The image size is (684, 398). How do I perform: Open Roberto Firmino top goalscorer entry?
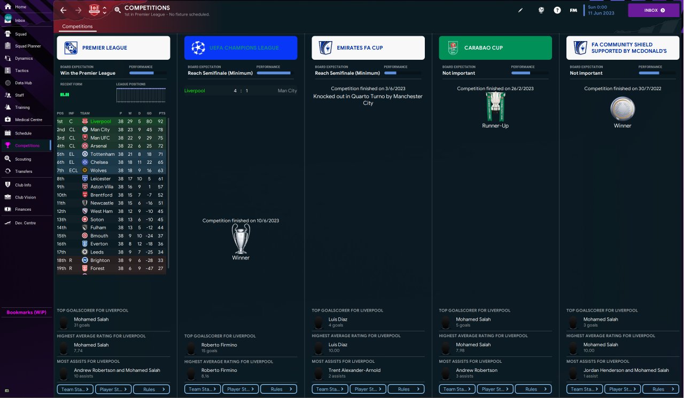(x=241, y=347)
